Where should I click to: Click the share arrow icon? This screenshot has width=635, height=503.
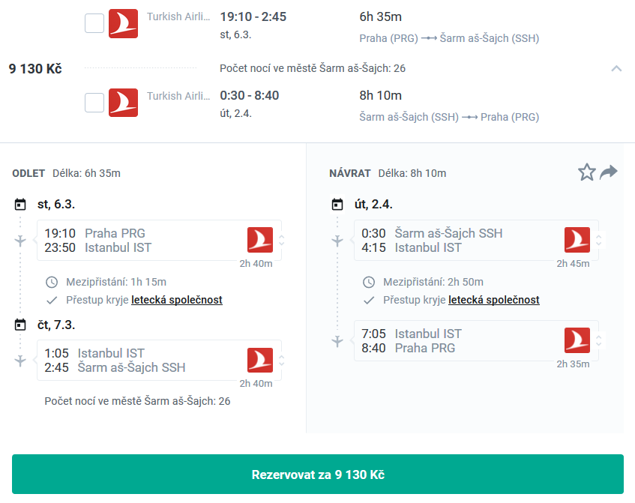pyautogui.click(x=608, y=172)
